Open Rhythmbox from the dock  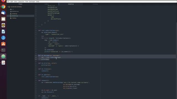[x=3, y=25]
